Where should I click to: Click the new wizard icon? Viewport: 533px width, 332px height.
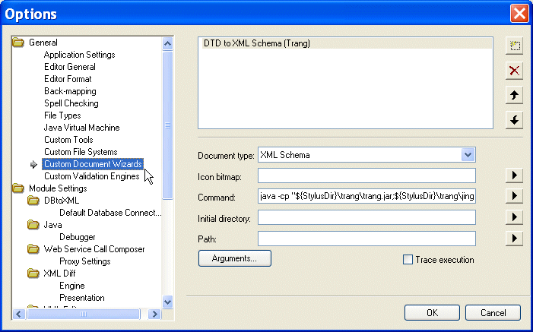(515, 46)
